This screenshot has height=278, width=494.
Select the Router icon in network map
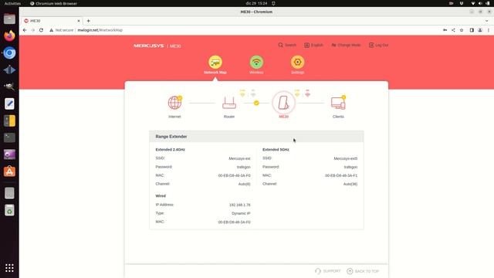pyautogui.click(x=229, y=103)
